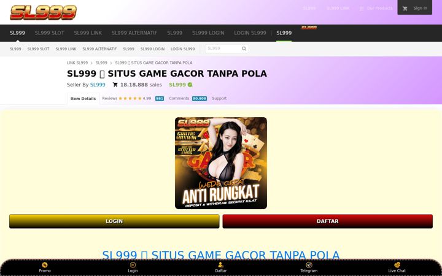Click the Daftar icon in the bottom bar

tap(221, 265)
